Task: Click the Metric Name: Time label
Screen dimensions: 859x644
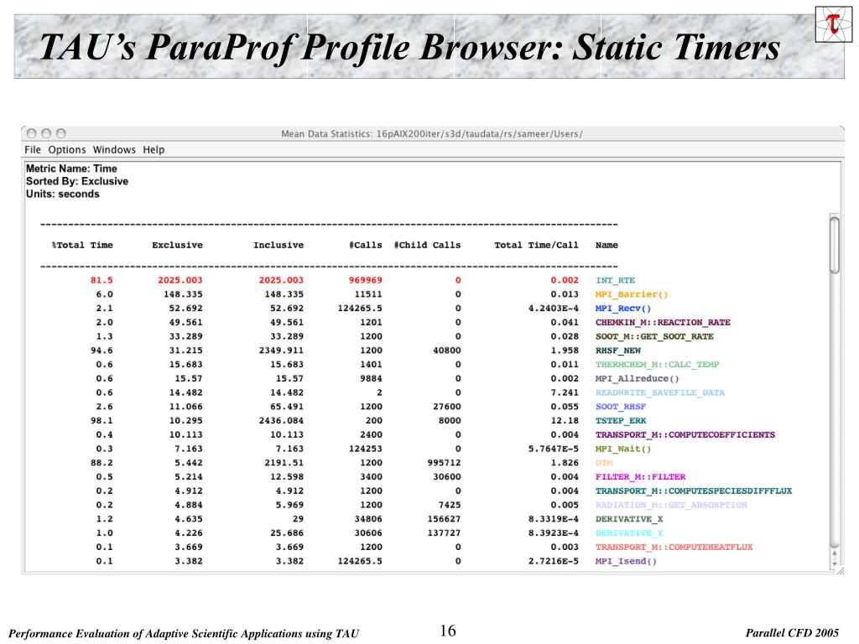Action: [71, 169]
